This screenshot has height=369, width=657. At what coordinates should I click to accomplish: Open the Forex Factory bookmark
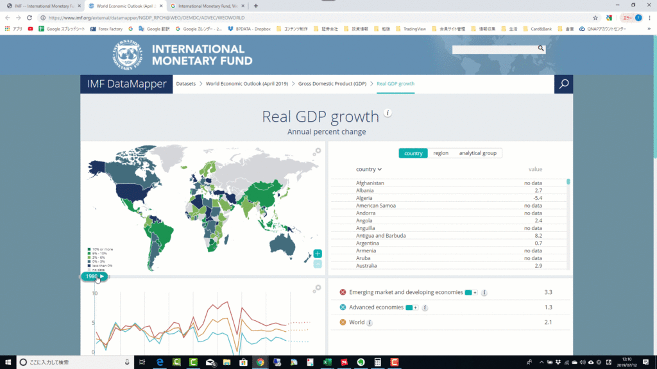[106, 29]
